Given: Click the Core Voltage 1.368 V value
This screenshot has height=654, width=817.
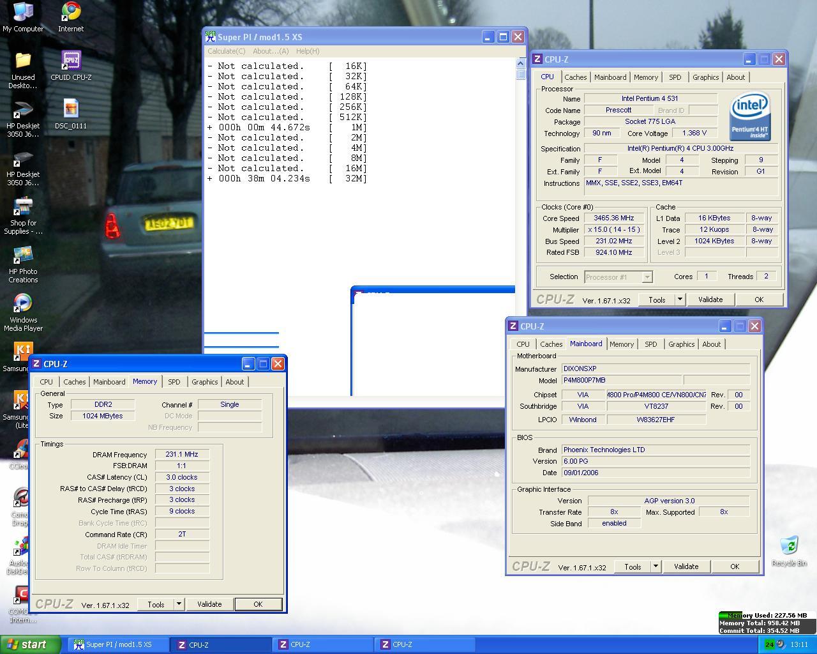Looking at the screenshot, I should coord(694,133).
